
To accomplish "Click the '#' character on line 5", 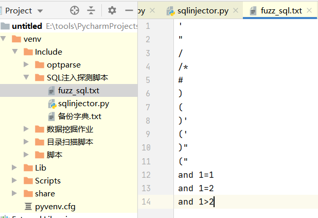I will click(181, 80).
